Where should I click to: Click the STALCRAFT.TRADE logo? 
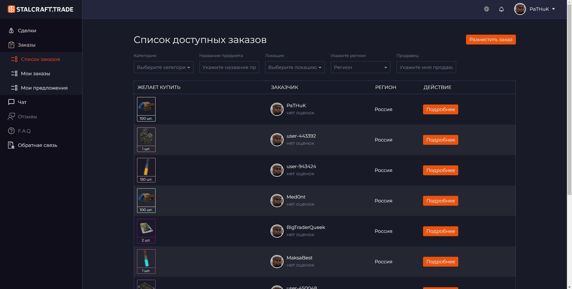[x=41, y=9]
